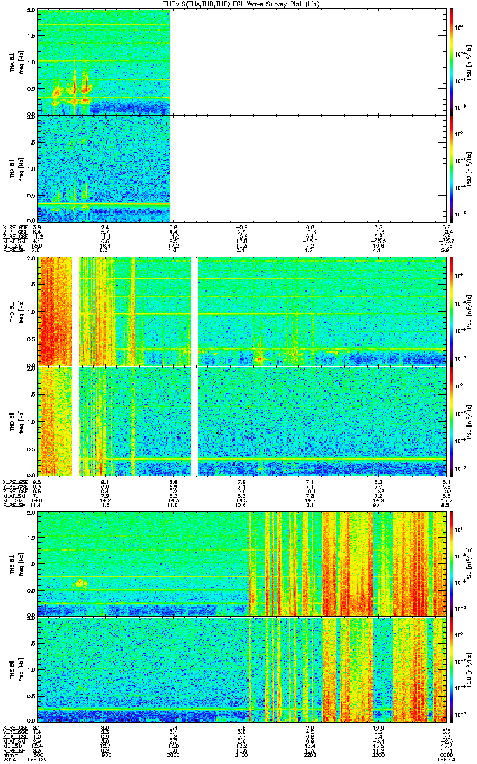Click the THA B⊥ freq [Hz] axis label
Image resolution: width=477 pixels, height=764 pixels.
[18, 62]
